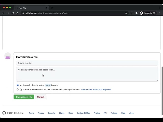Click the browser forward arrow
The width and height of the screenshot is (163, 122).
click(x=8, y=13)
